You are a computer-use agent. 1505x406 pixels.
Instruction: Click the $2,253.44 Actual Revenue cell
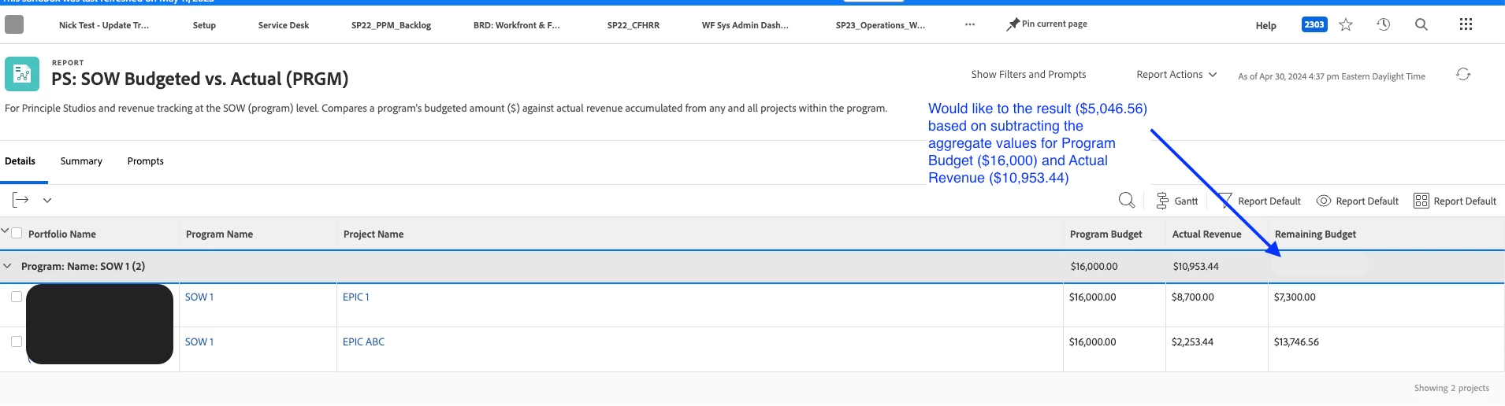[x=1193, y=341]
